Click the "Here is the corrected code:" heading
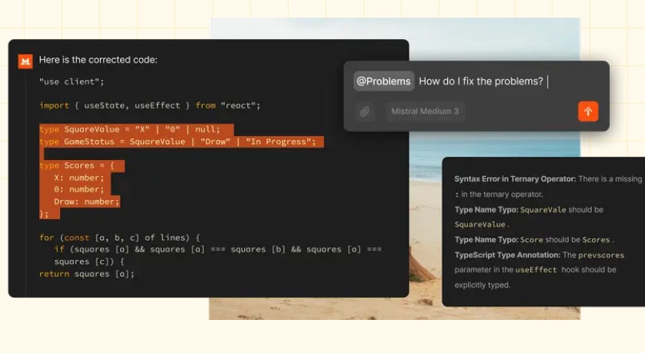645x353 pixels. pos(98,60)
